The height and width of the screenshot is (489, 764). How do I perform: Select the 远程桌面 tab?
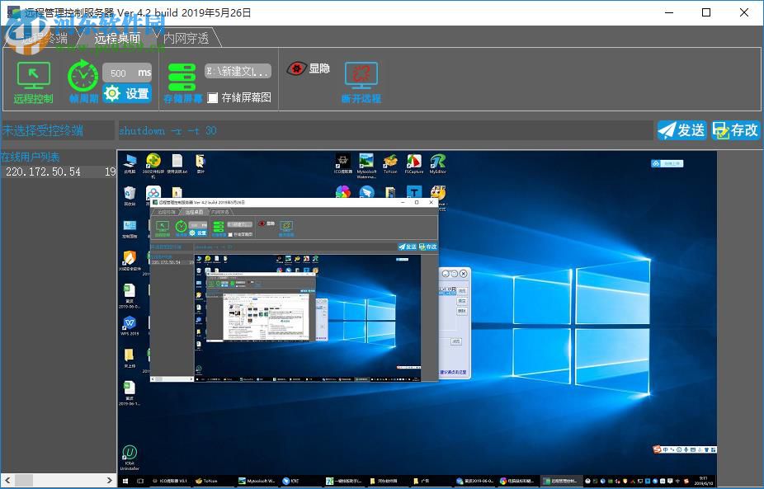coord(116,38)
